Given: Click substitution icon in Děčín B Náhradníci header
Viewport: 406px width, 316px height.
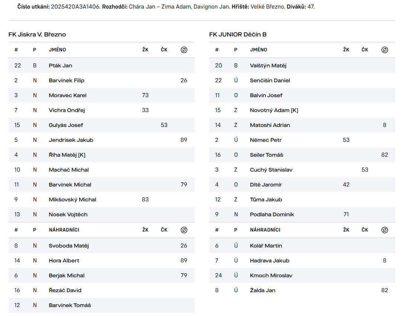Looking at the screenshot, I should pyautogui.click(x=385, y=230).
